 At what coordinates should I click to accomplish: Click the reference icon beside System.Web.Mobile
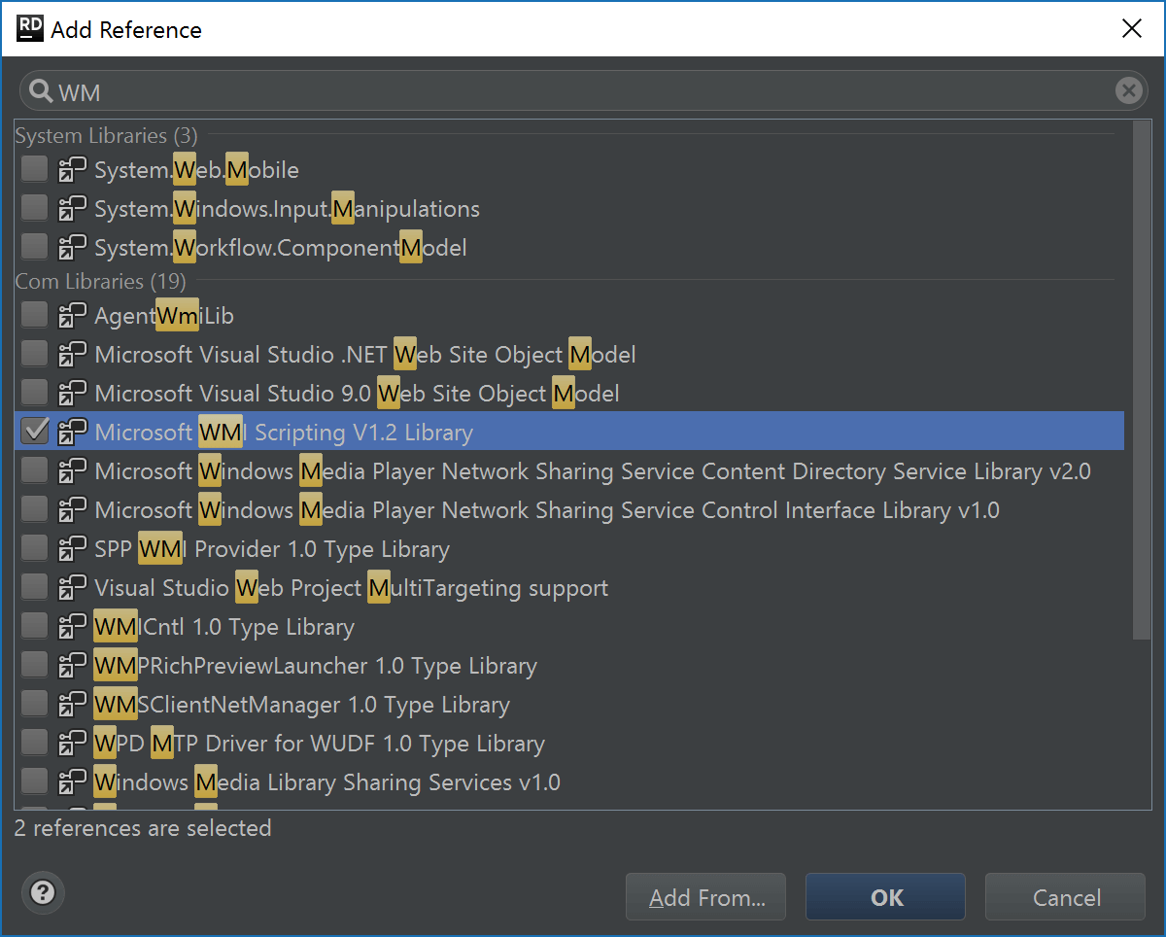73,170
